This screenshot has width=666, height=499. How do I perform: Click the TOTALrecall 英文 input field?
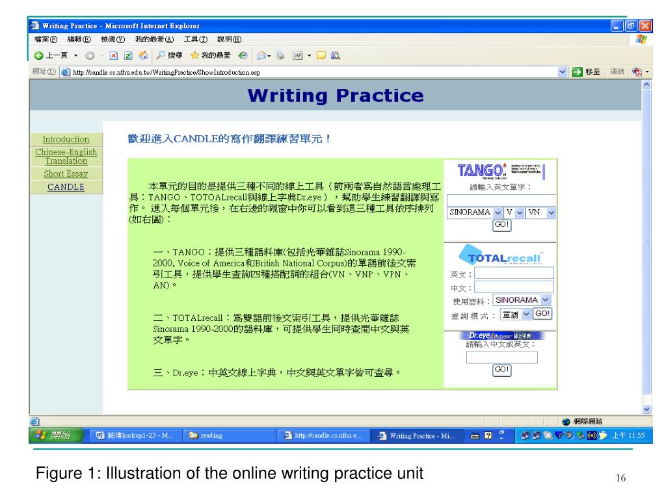(x=514, y=273)
